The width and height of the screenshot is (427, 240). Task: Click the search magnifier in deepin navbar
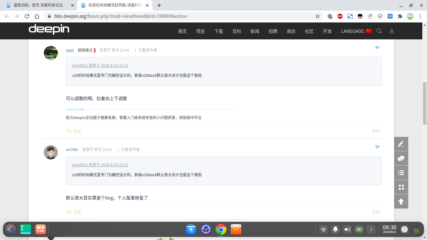(379, 31)
